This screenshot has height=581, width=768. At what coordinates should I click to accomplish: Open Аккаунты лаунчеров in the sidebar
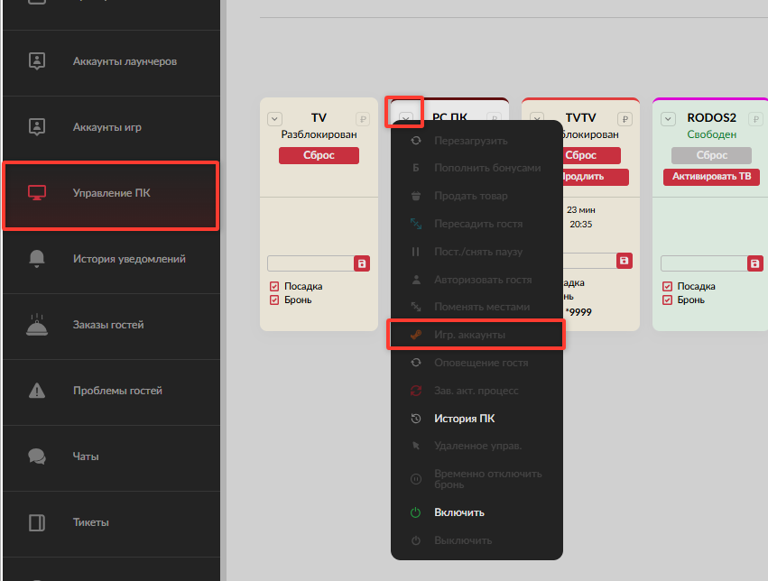pos(112,61)
